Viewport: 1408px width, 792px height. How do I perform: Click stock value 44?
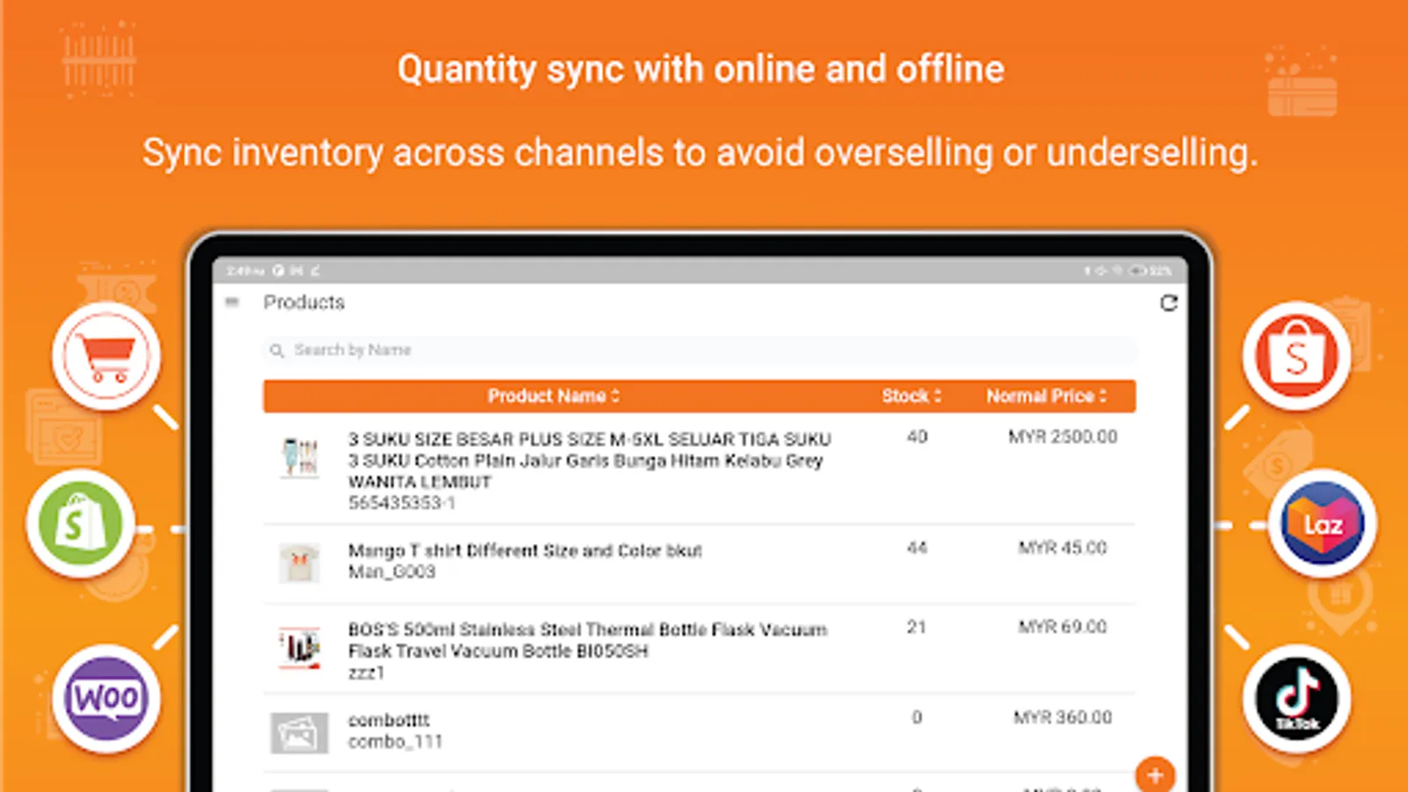coord(917,548)
